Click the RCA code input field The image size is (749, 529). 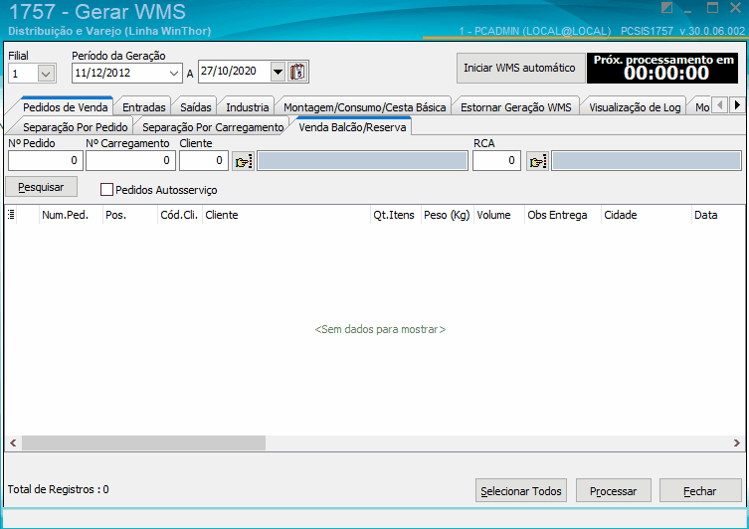tap(496, 161)
